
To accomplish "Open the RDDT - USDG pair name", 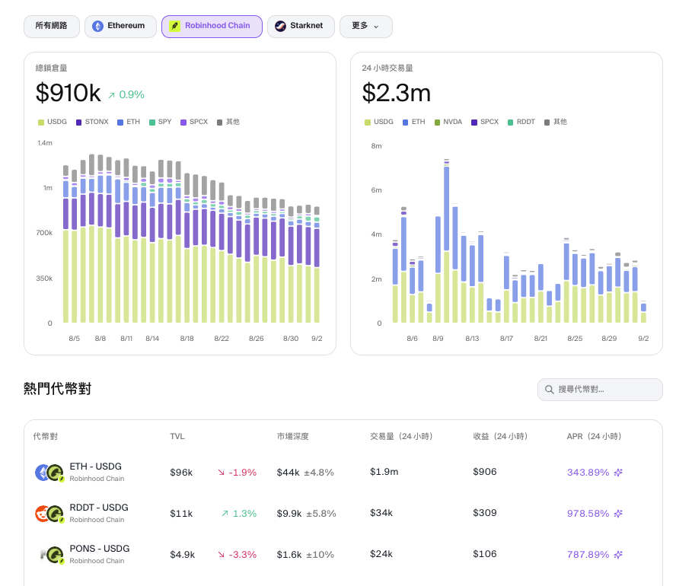I will click(x=99, y=508).
